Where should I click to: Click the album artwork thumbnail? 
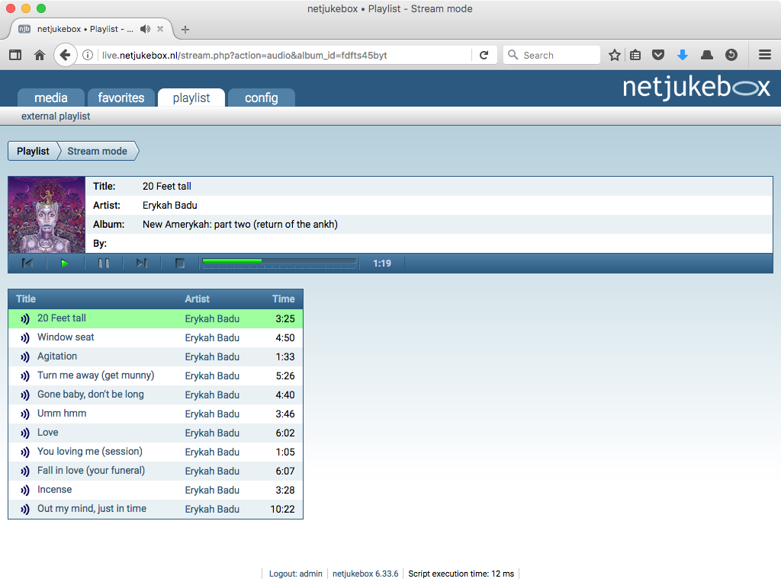tap(47, 214)
